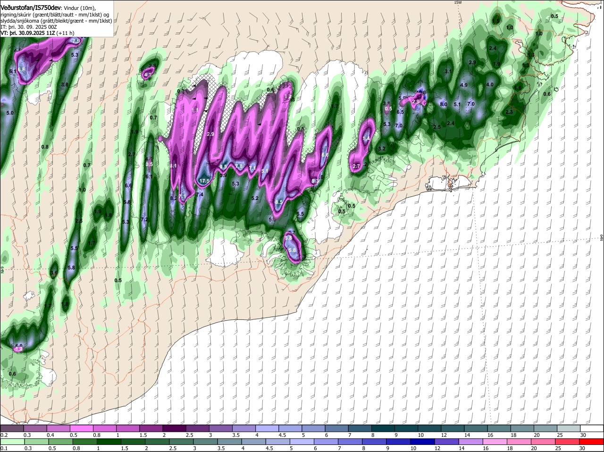Click the "8.5" precipitation value on map

(x=279, y=202)
